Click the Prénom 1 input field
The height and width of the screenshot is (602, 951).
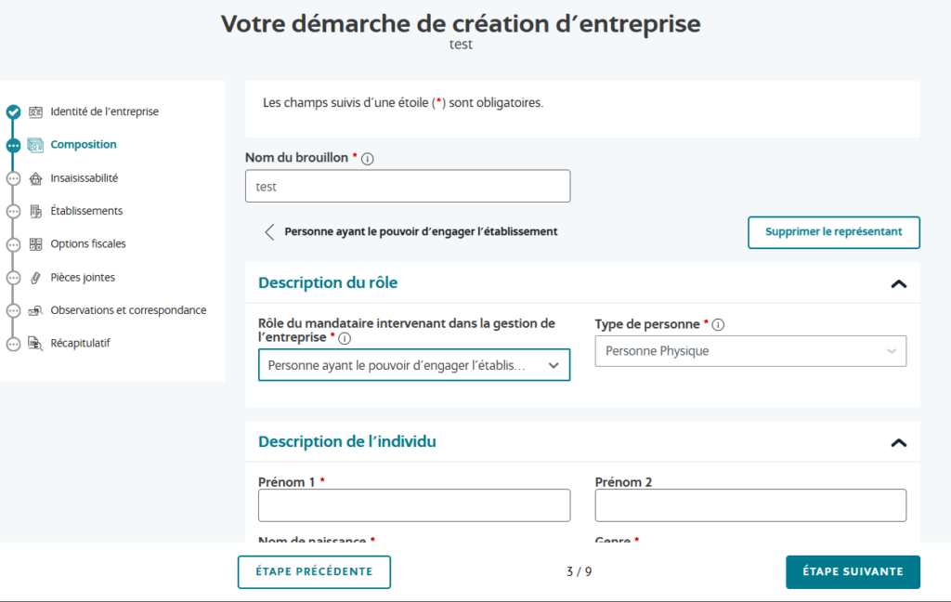coord(414,505)
